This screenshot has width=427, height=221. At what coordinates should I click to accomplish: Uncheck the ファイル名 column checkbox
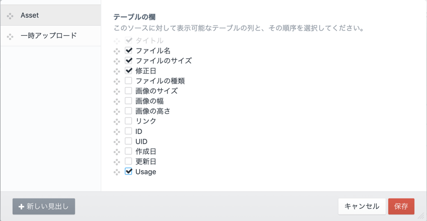(x=129, y=51)
